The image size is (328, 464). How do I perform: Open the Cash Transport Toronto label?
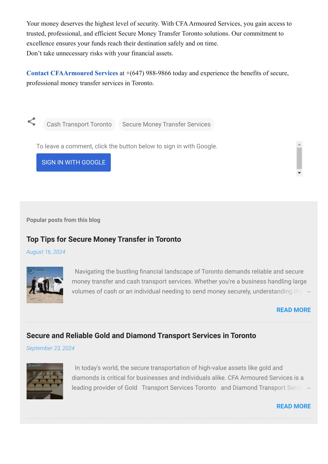79,124
